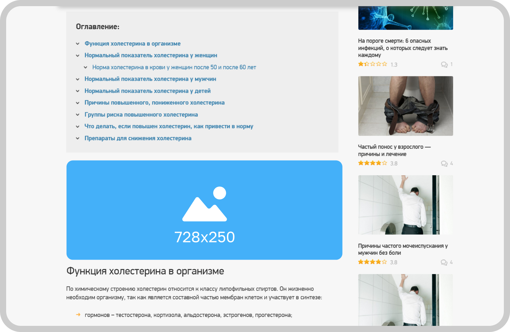Click chevron next to 'Норма холестерина в крови у женщин'
Screen dimensions: 510x332
tap(85, 68)
